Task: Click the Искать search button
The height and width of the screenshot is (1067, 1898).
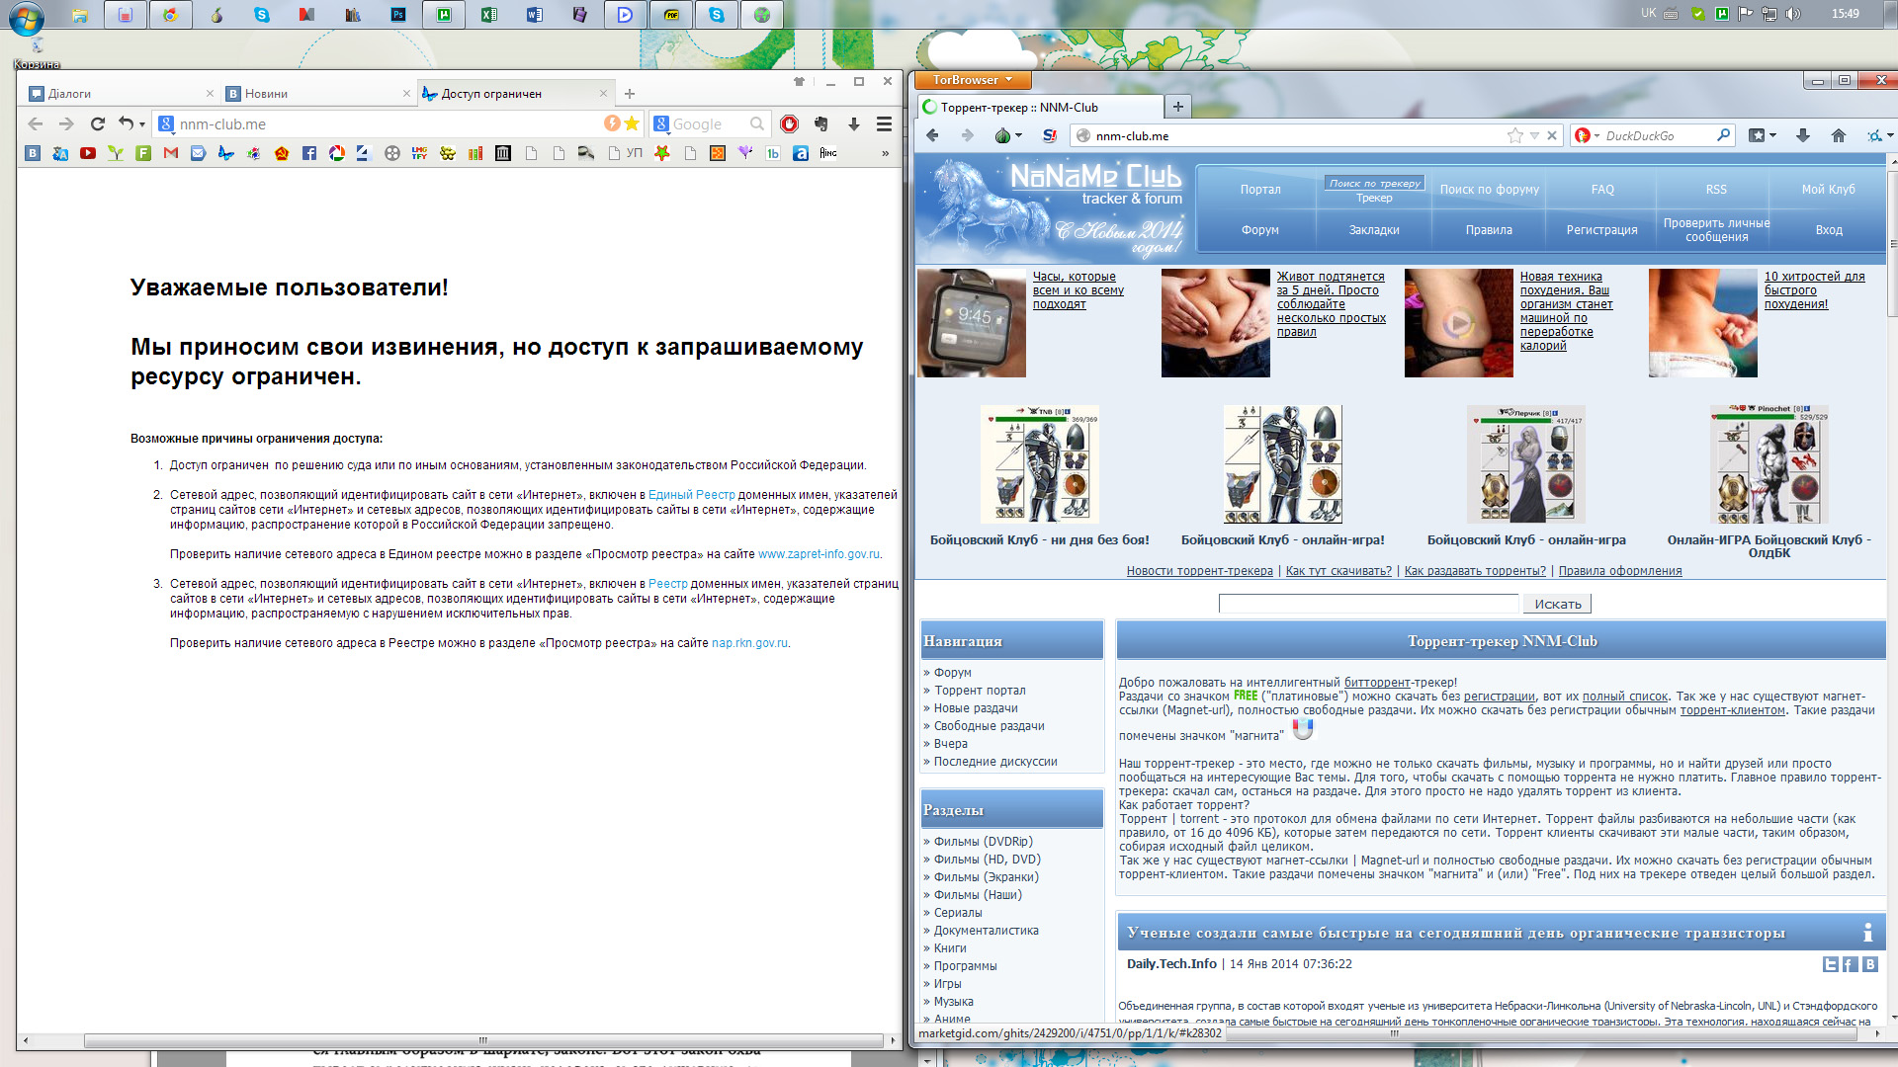Action: tap(1558, 604)
